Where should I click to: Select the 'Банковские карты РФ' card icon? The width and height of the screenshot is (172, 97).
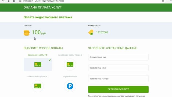[x=38, y=64]
